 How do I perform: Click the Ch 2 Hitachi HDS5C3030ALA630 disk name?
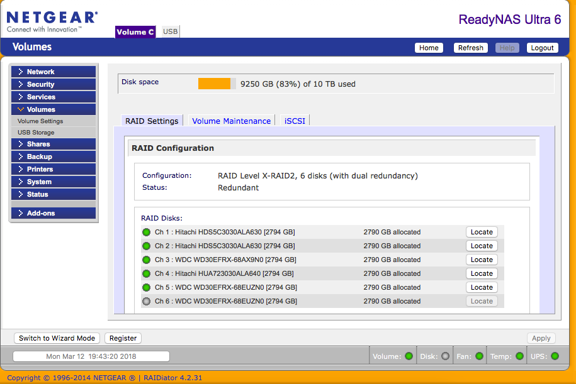(x=225, y=246)
